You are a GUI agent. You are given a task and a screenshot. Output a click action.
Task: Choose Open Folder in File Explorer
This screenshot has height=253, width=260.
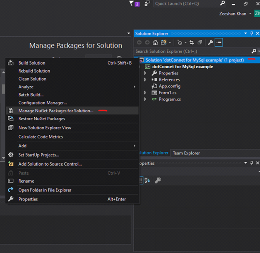(72, 190)
